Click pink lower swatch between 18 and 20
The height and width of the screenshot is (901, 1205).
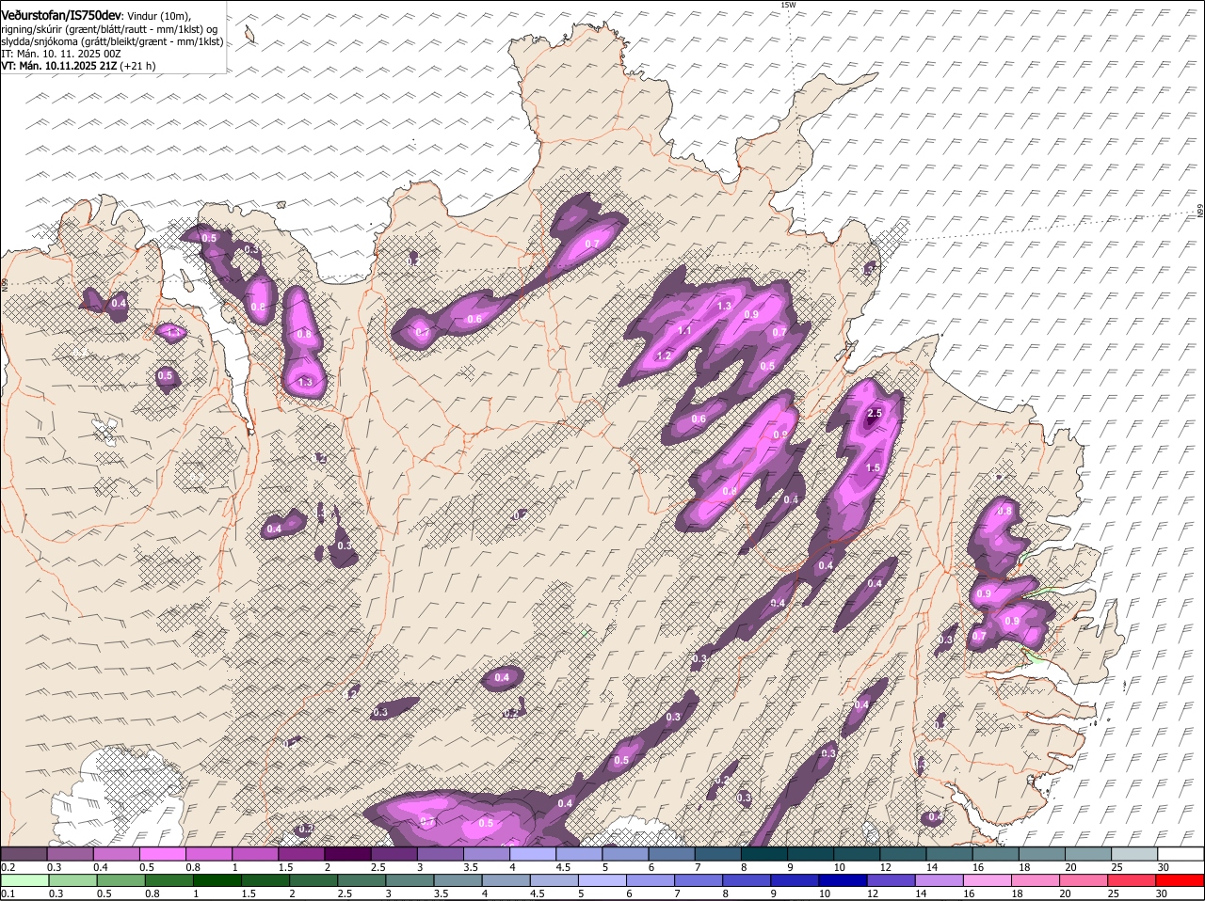click(1036, 880)
